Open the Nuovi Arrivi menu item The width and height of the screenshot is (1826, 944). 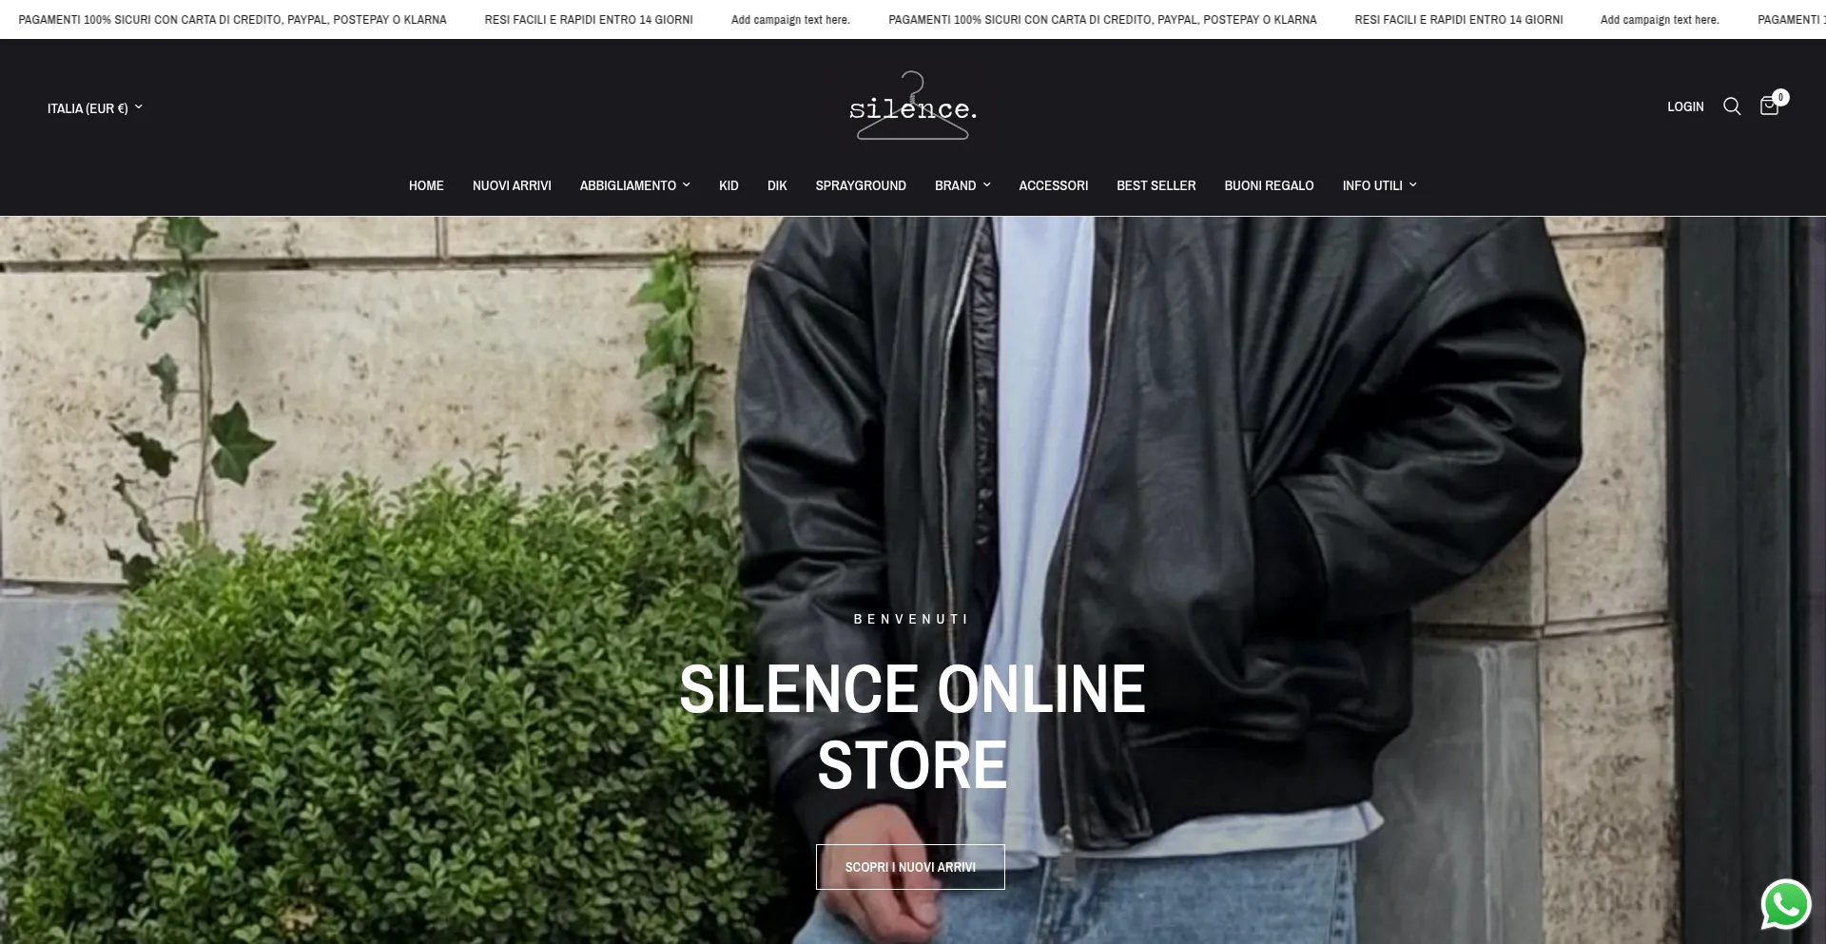512,185
